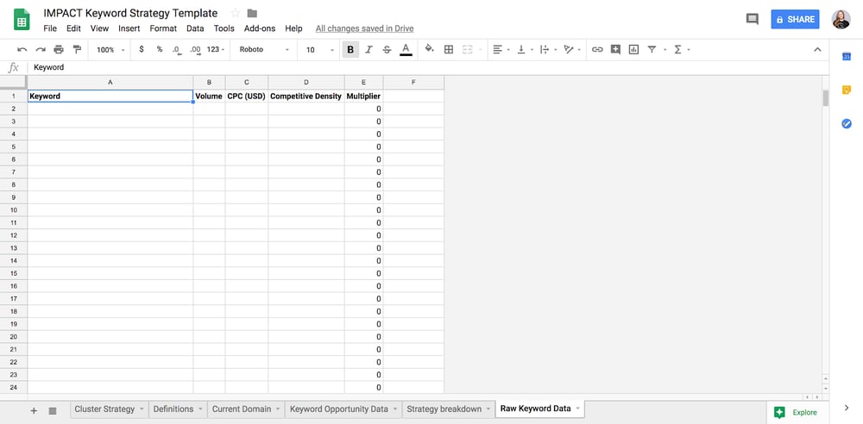The height and width of the screenshot is (424, 863).
Task: Toggle Italic formatting button
Action: pos(369,49)
